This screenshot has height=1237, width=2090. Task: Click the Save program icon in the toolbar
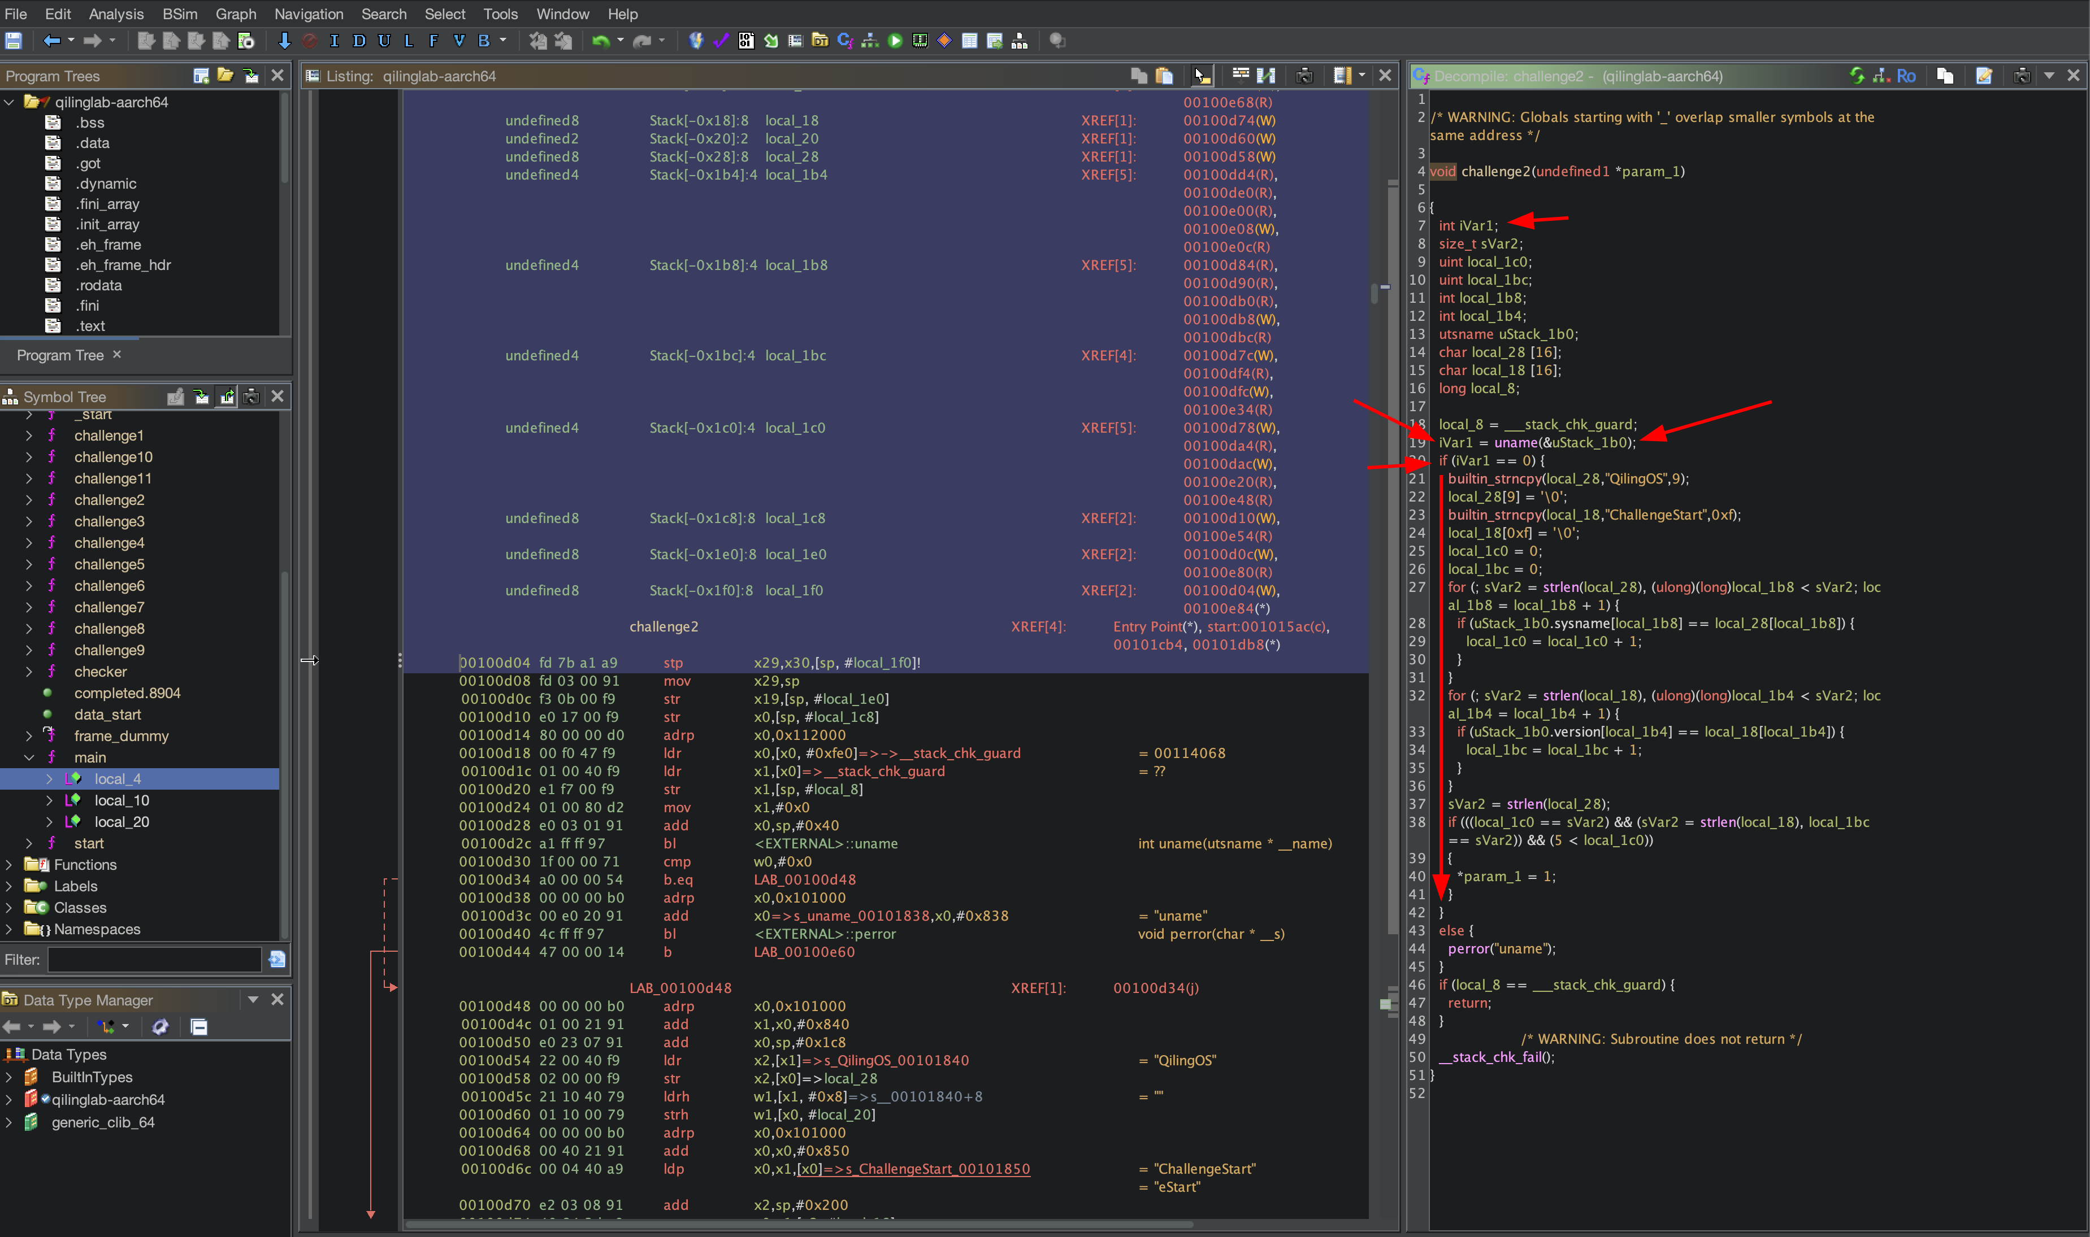point(14,40)
